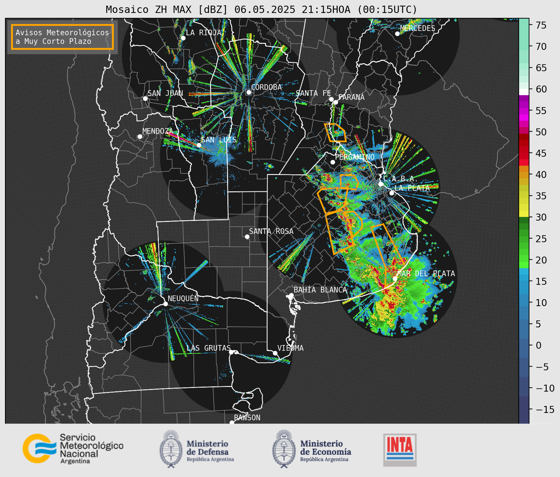Click the −15 label on color scale
560x477 pixels.
pos(545,409)
